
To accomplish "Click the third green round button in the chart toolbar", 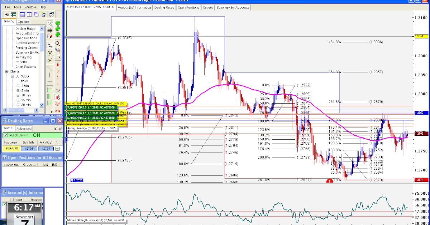I will [x=58, y=35].
